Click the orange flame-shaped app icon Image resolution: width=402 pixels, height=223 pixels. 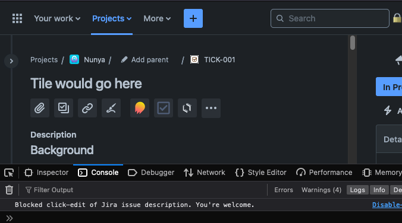click(140, 108)
